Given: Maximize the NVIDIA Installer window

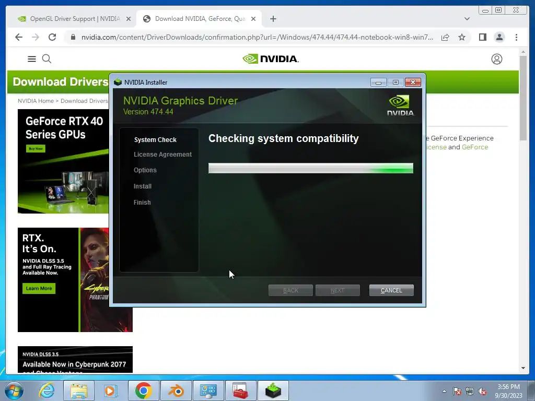Looking at the screenshot, I should tap(396, 82).
